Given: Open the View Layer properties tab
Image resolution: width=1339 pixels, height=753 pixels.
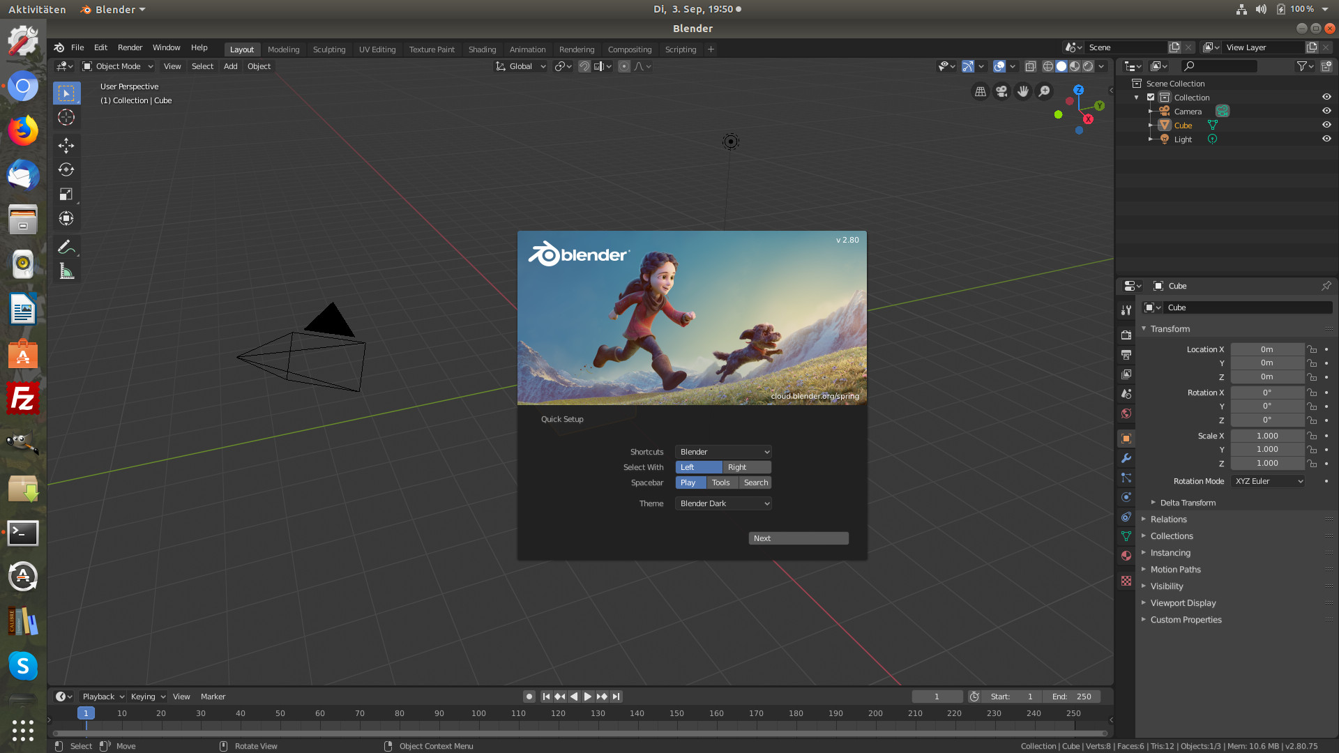Looking at the screenshot, I should click(1126, 374).
